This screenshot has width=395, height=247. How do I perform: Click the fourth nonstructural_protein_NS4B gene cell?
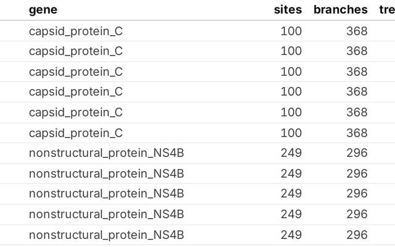[x=106, y=214]
